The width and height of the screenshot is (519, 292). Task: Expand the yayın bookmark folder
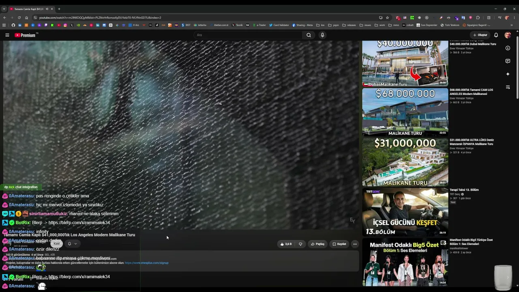(x=333, y=25)
